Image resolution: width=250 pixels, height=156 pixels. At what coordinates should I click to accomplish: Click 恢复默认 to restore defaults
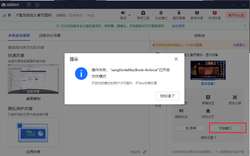tap(239, 45)
